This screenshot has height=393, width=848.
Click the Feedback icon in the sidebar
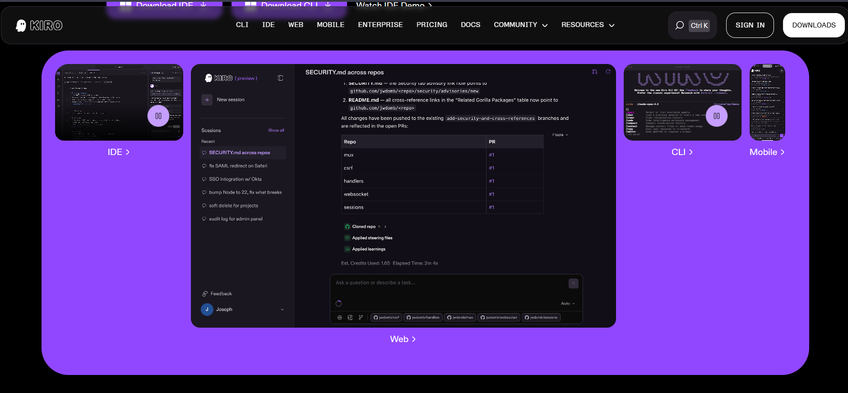point(205,294)
